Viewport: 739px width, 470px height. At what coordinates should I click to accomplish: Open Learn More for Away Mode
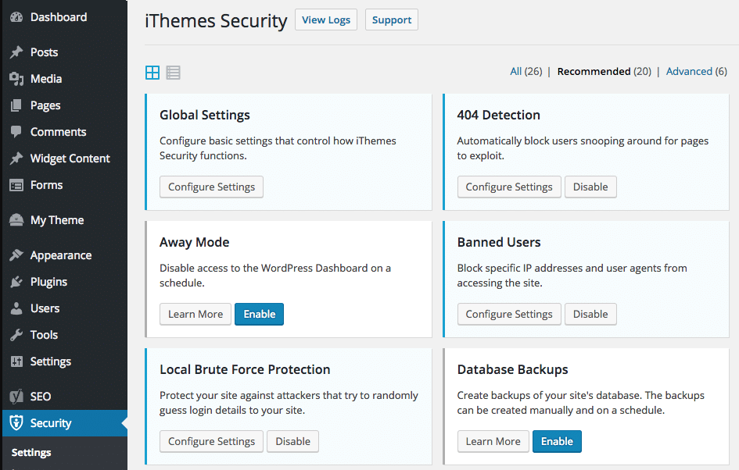tap(196, 314)
